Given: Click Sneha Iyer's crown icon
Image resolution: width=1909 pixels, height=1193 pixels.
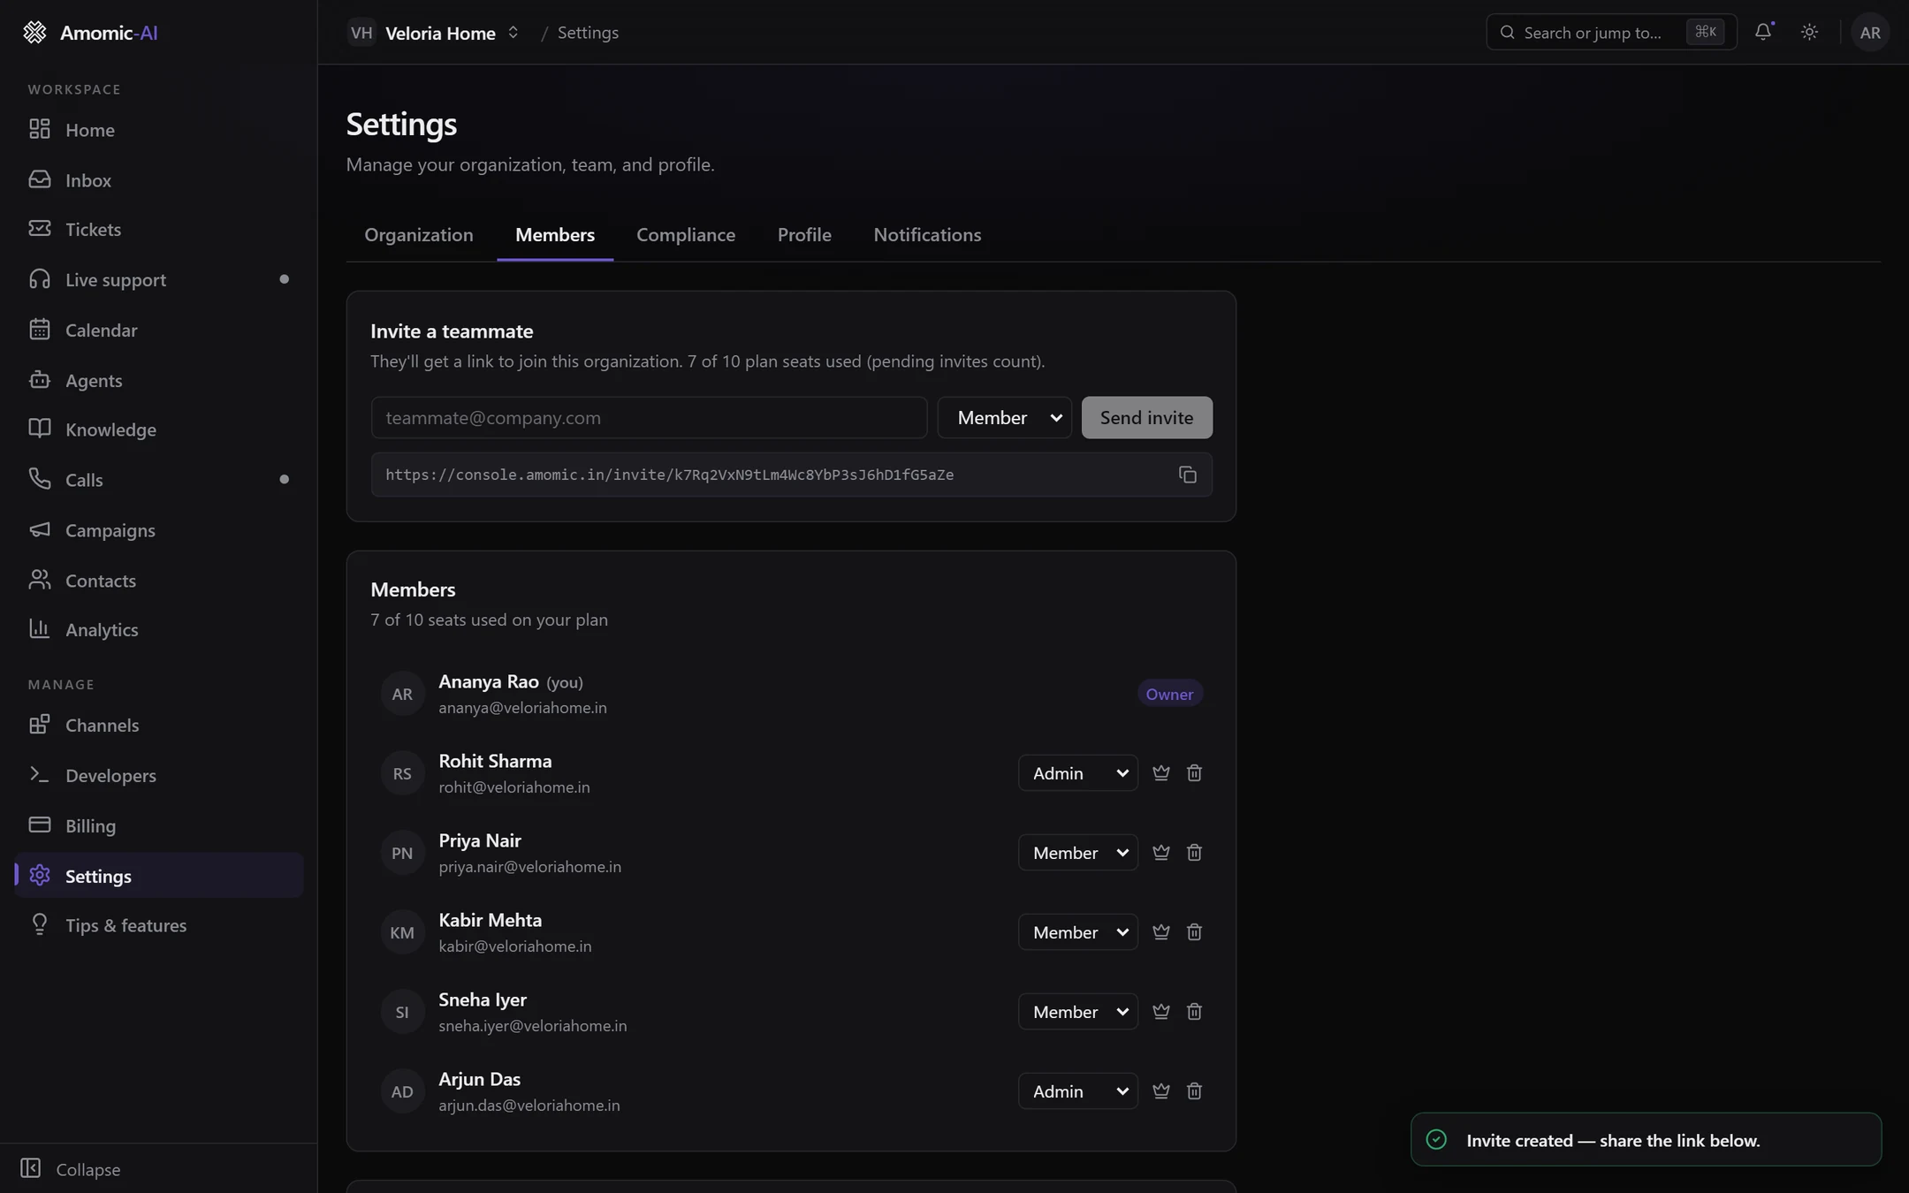Looking at the screenshot, I should coord(1160,1012).
